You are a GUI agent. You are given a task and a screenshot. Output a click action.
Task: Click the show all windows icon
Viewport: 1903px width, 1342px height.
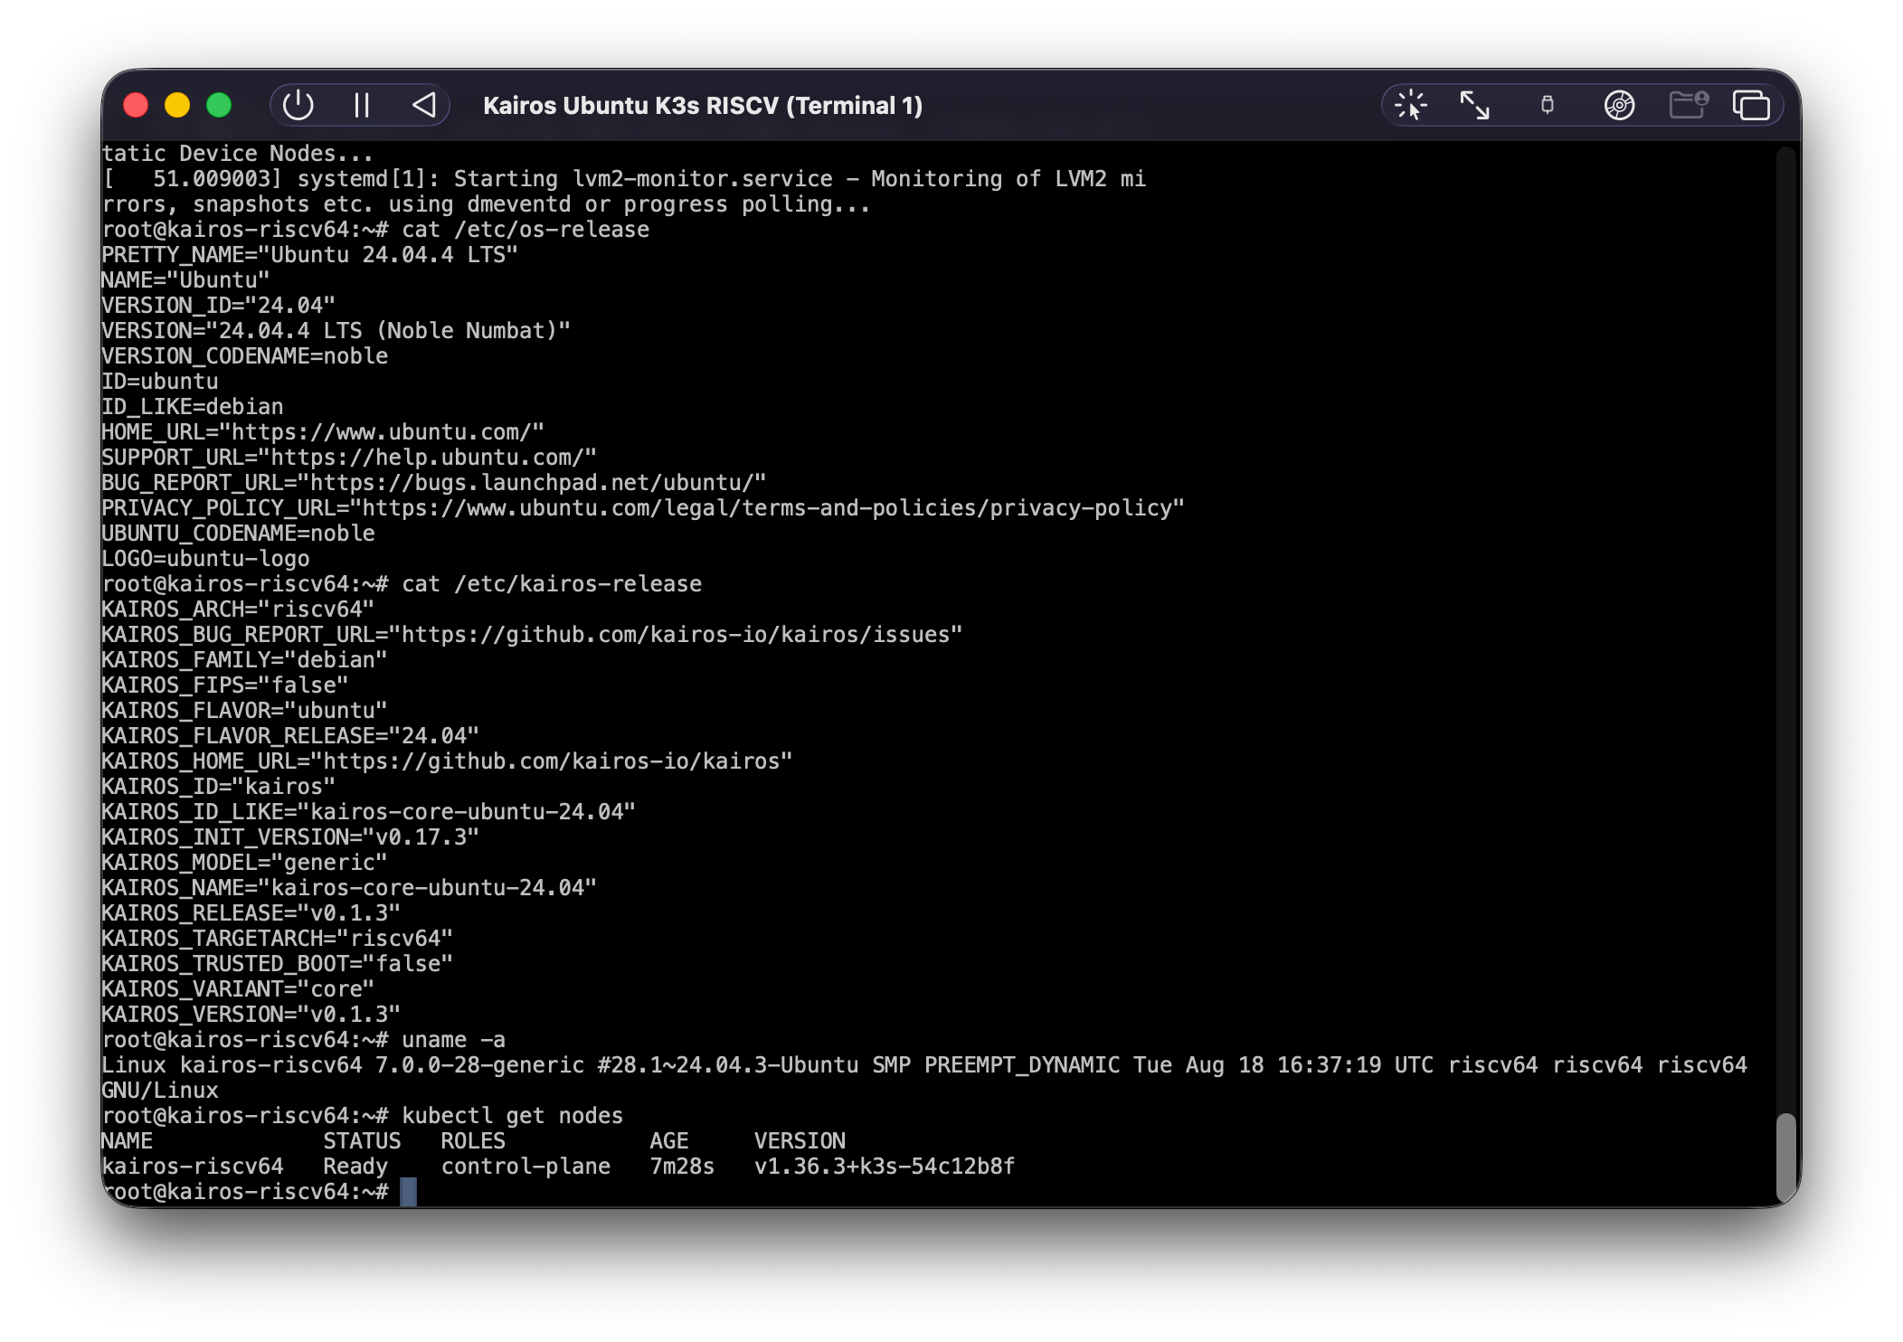1751,106
